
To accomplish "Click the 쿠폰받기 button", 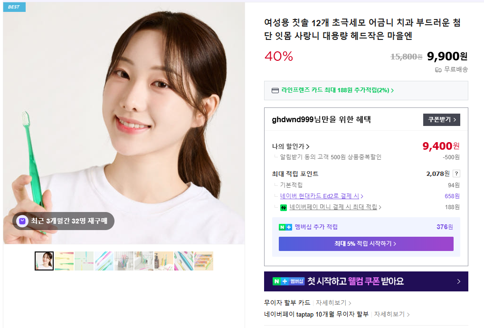I will click(x=441, y=120).
